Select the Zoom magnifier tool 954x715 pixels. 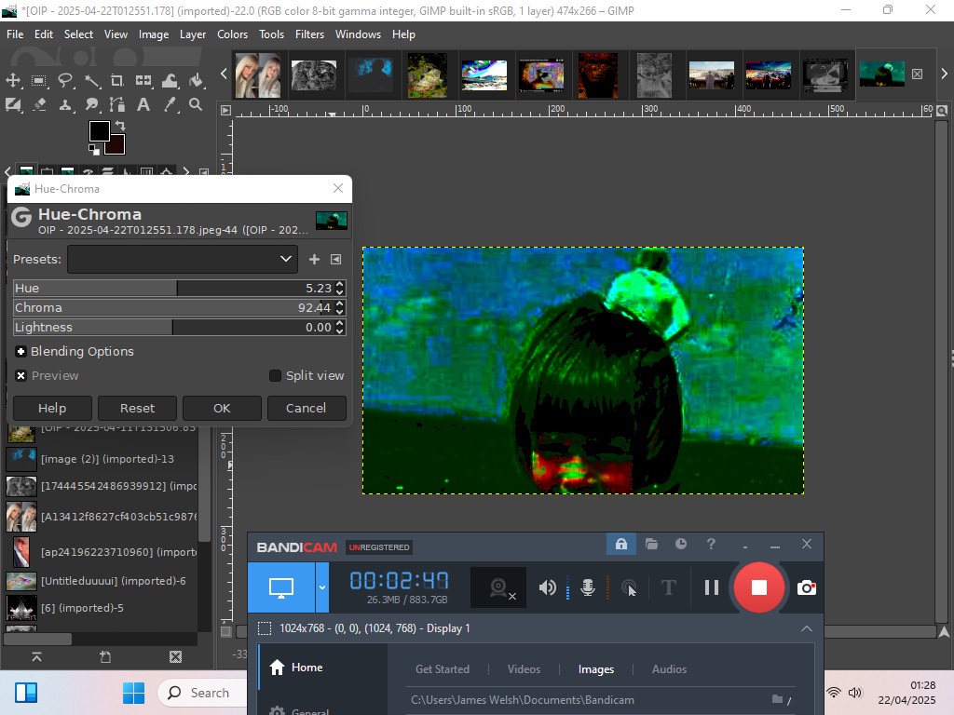[196, 105]
